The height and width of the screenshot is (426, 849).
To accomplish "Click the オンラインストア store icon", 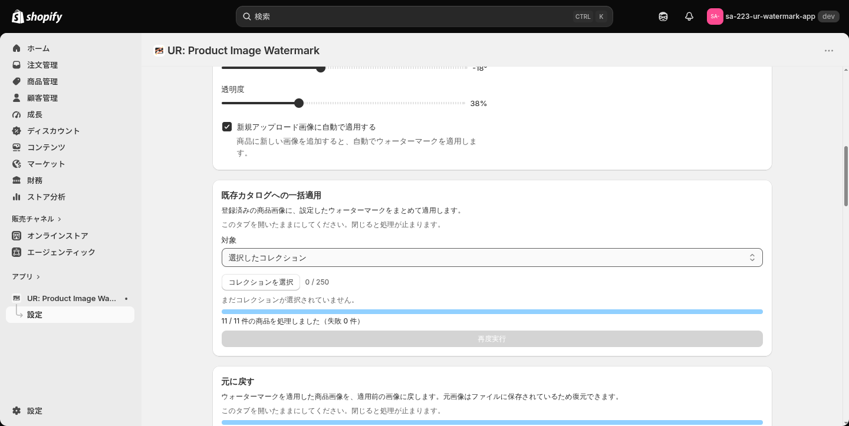I will click(x=17, y=236).
